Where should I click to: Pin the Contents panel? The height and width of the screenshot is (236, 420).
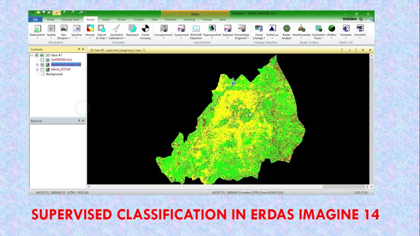(x=79, y=49)
